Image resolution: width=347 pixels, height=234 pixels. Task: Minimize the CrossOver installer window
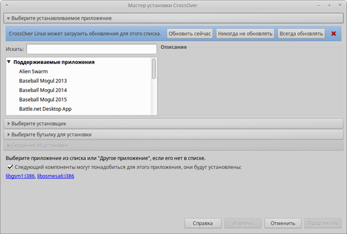[319, 5]
